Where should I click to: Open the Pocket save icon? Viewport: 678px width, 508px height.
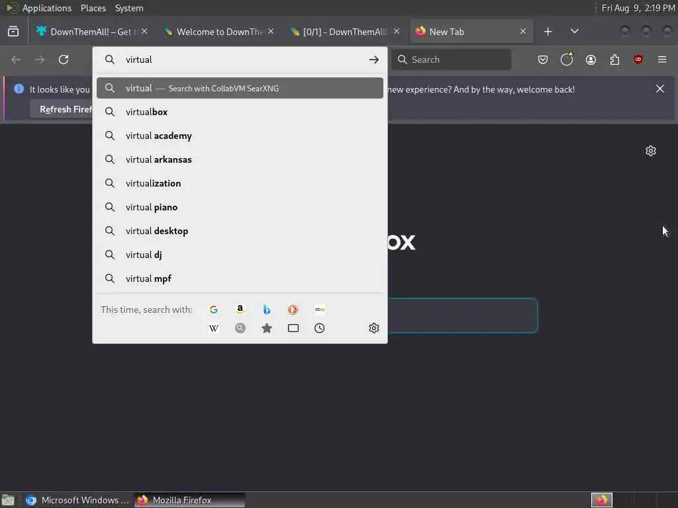(543, 60)
